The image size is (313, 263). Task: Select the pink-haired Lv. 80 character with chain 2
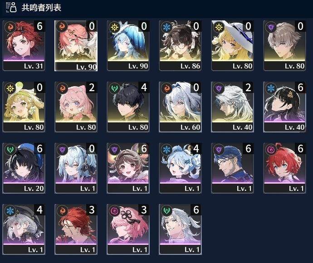[x=76, y=107]
